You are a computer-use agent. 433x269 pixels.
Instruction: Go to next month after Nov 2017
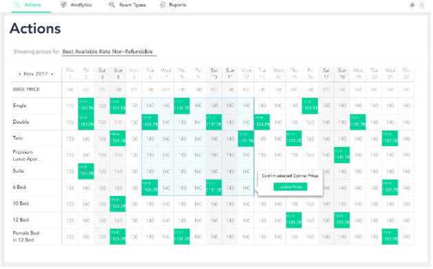pyautogui.click(x=52, y=74)
